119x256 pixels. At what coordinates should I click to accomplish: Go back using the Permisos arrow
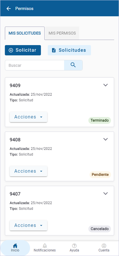click(x=9, y=9)
